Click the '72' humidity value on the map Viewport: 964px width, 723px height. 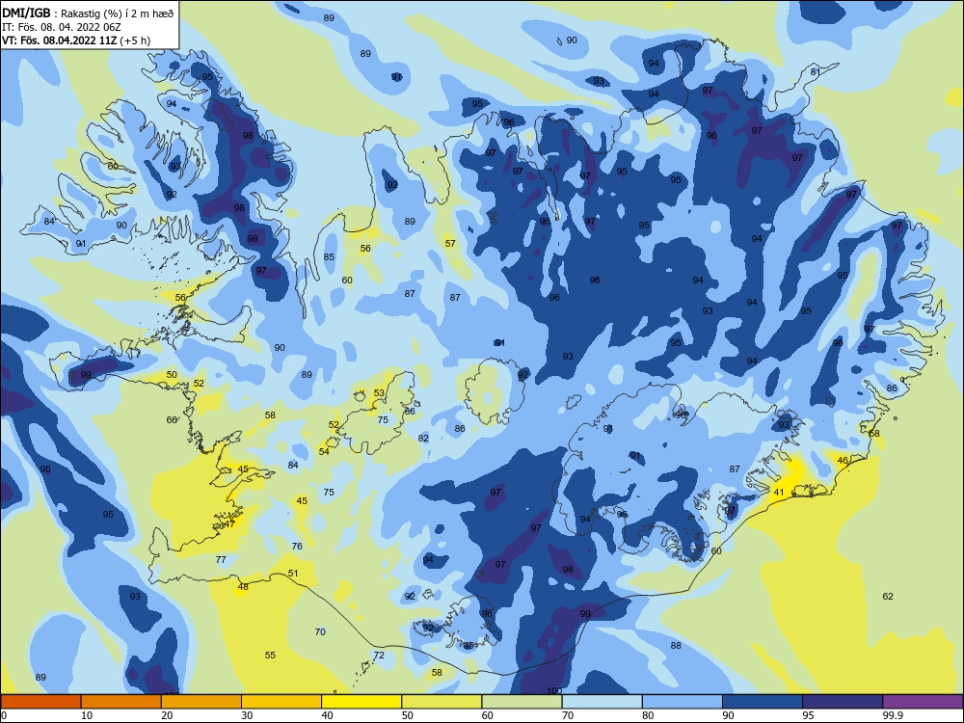click(379, 656)
